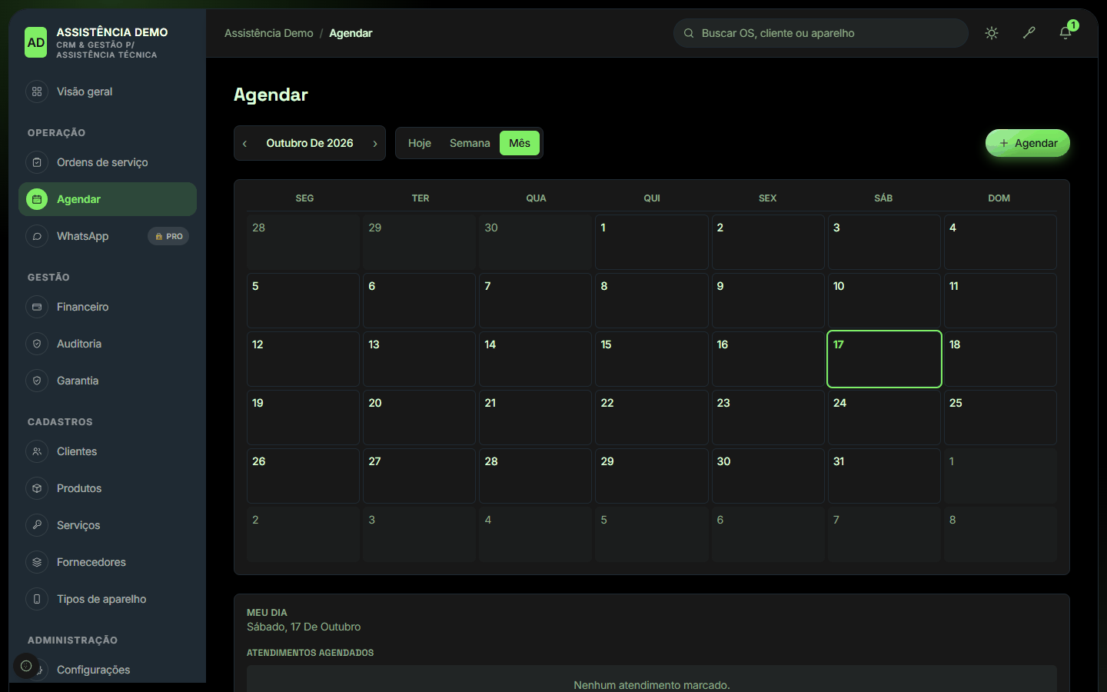Click the Ordens de serviço icon

click(x=37, y=162)
